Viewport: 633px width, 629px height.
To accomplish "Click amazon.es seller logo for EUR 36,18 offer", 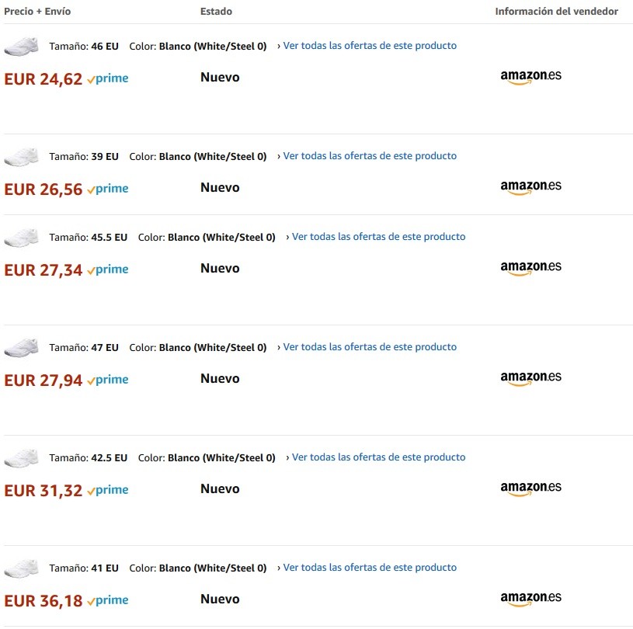I will (530, 599).
